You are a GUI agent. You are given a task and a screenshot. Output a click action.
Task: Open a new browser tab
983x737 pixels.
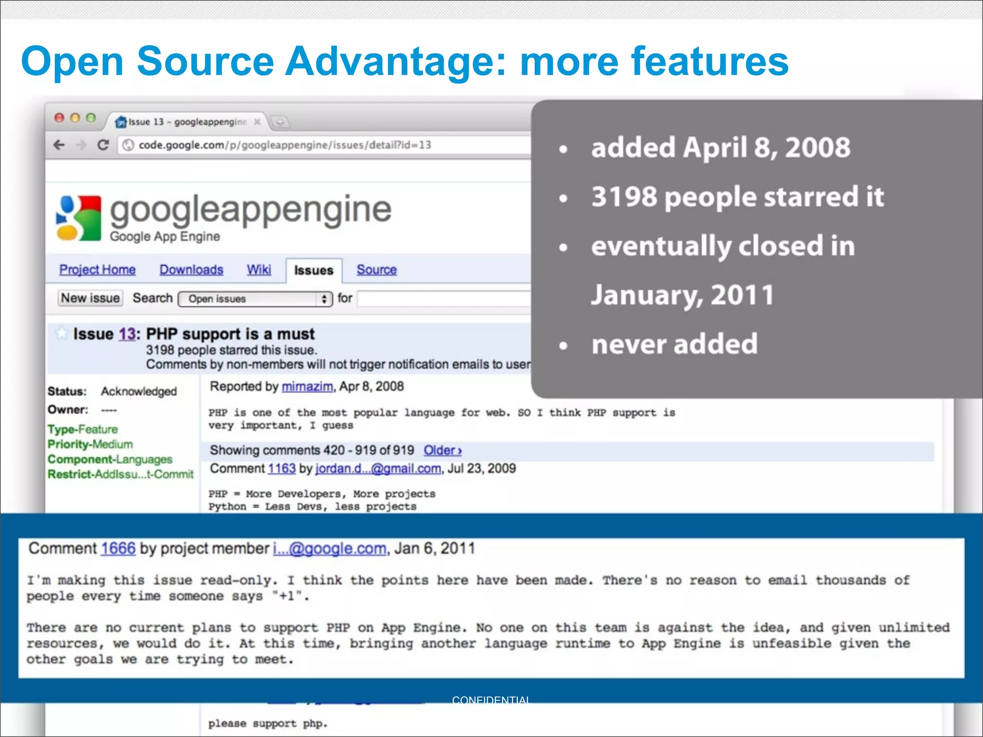click(x=280, y=122)
